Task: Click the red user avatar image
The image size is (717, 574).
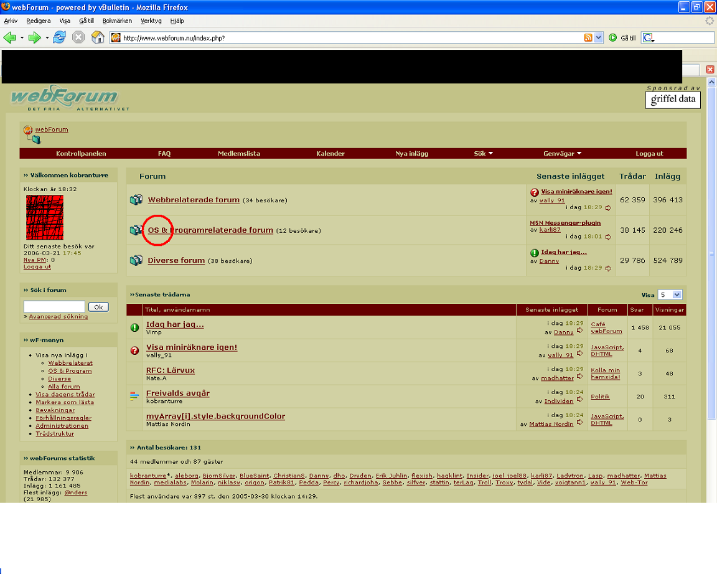Action: pyautogui.click(x=45, y=218)
